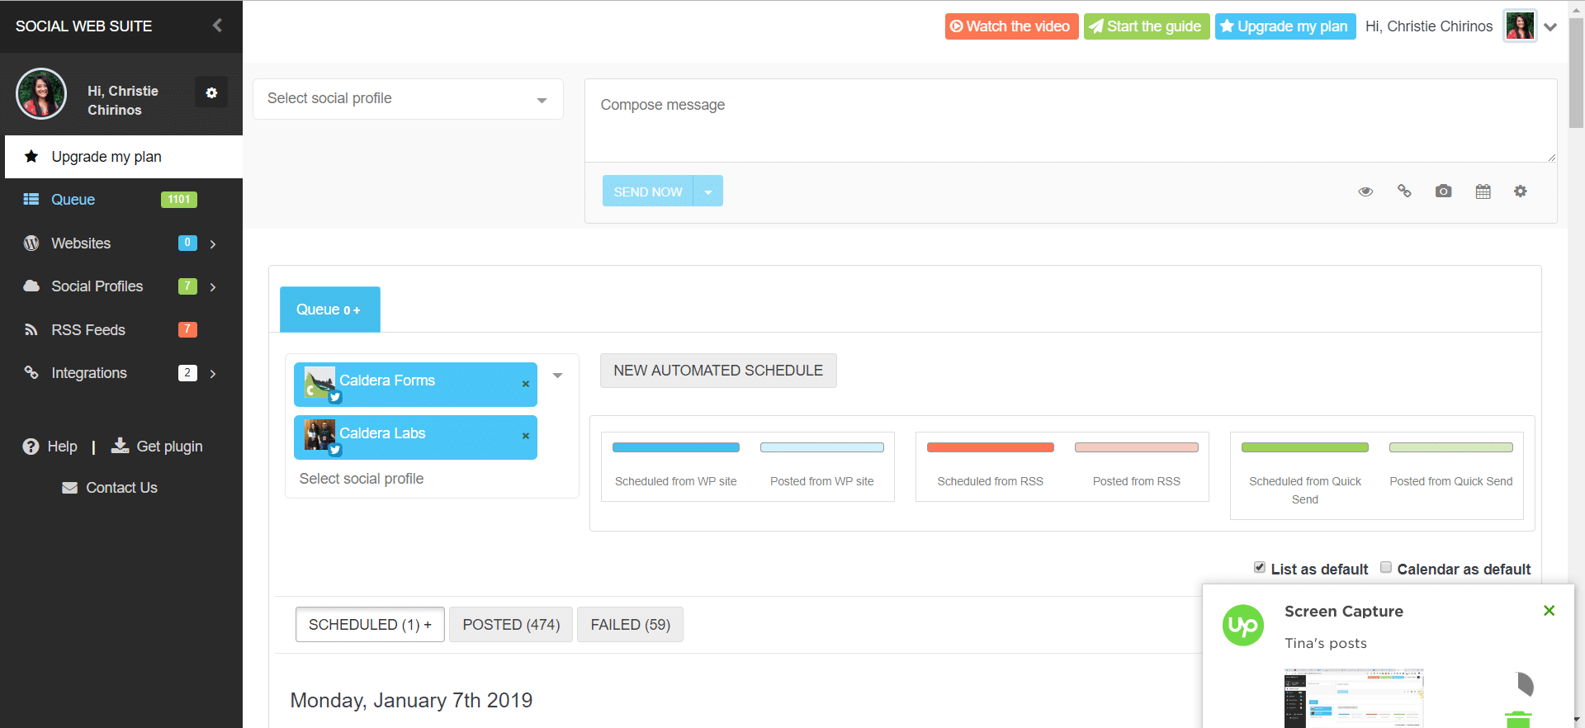The image size is (1585, 728).
Task: Click the green trash icon in capture popup
Action: (x=1518, y=720)
